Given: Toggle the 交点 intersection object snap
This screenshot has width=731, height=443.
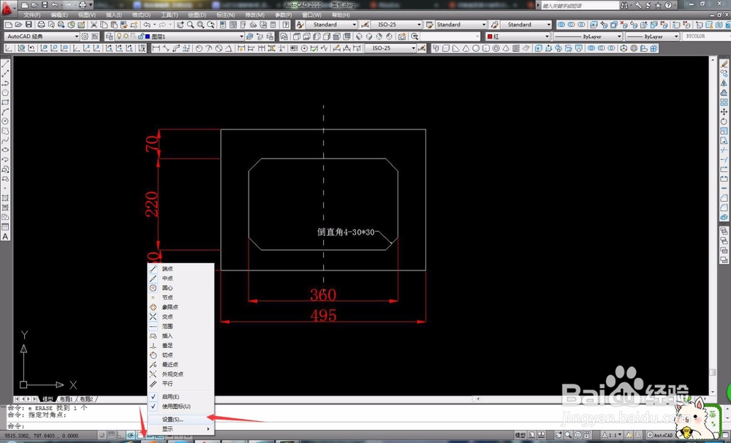Looking at the screenshot, I should 181,317.
